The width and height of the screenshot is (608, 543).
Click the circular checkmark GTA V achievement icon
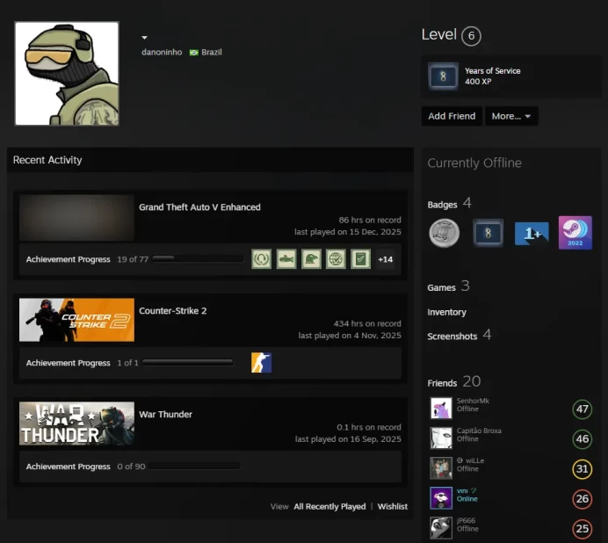click(x=336, y=259)
